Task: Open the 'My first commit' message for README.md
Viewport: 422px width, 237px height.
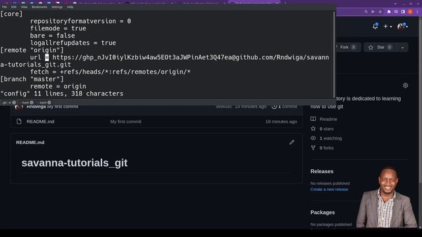Action: (x=125, y=121)
